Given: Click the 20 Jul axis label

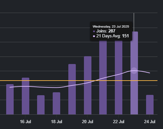Looking at the screenshot, I should tap(88, 122).
